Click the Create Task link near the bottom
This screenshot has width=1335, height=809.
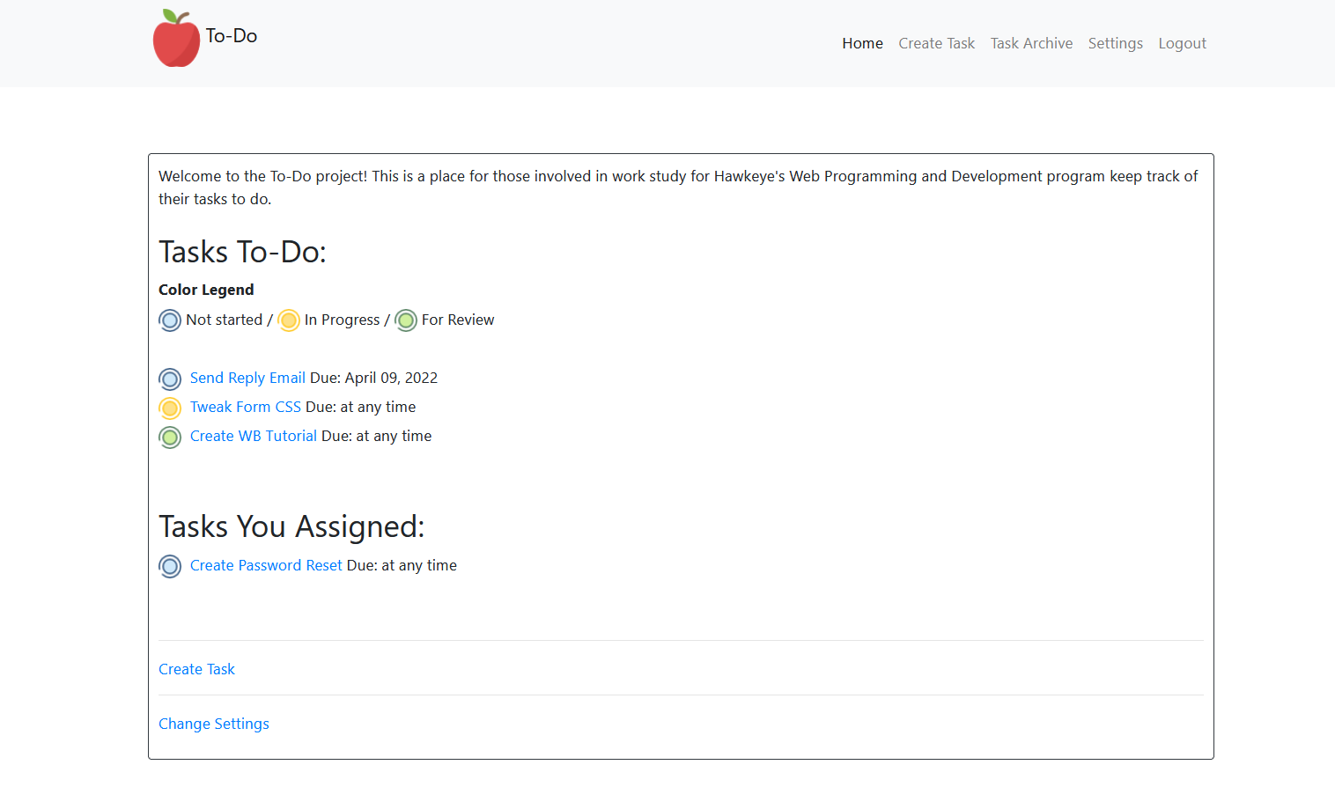point(196,669)
